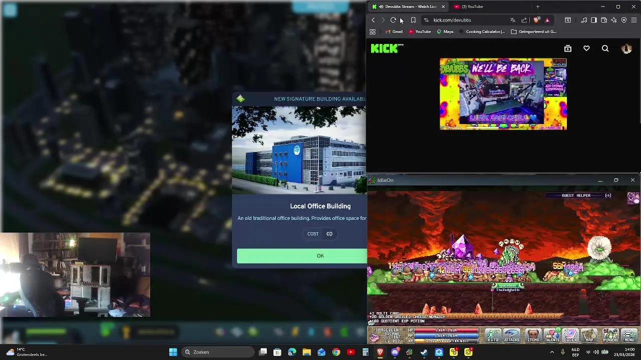The image size is (641, 360).
Task: Open Discord from the taskbar
Action: click(395, 352)
